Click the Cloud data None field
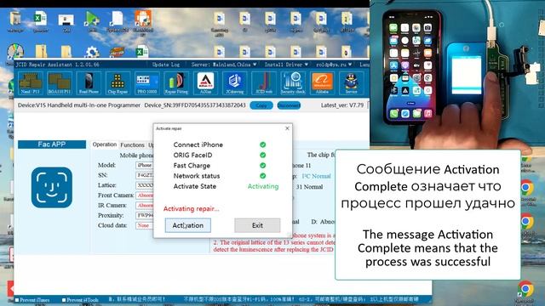 pyautogui.click(x=145, y=225)
